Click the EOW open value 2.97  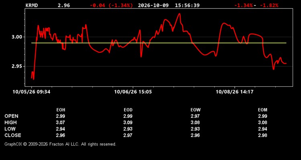coord(195,116)
